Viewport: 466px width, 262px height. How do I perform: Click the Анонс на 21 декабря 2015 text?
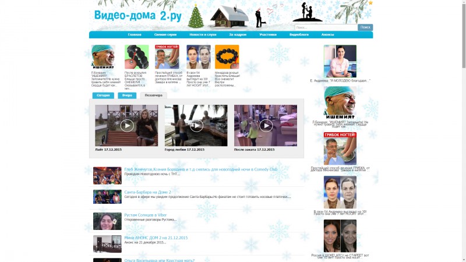[x=145, y=242]
